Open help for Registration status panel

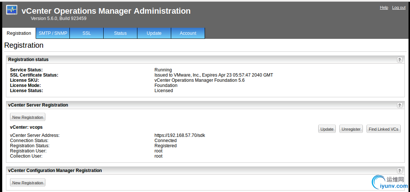click(x=400, y=60)
